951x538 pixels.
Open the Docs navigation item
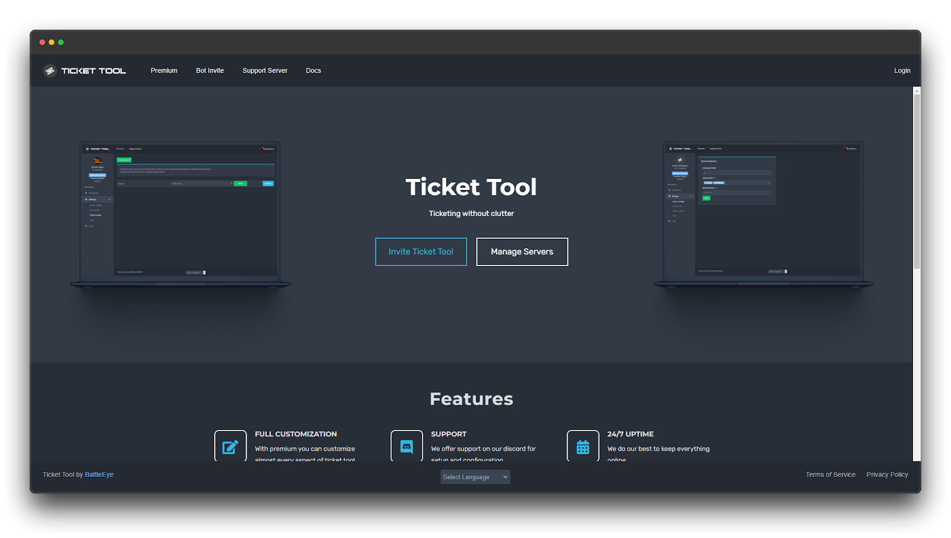coord(313,71)
